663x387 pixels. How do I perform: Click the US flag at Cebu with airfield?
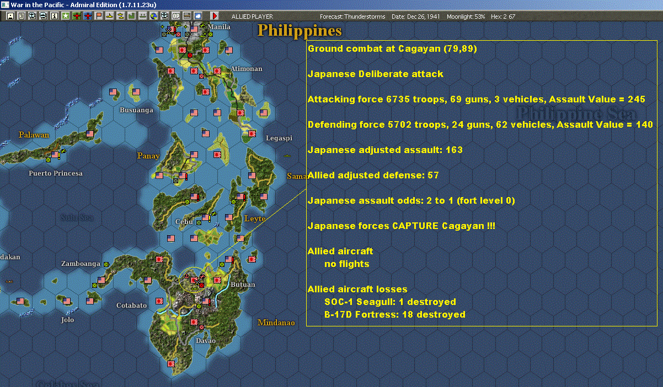[x=206, y=217]
